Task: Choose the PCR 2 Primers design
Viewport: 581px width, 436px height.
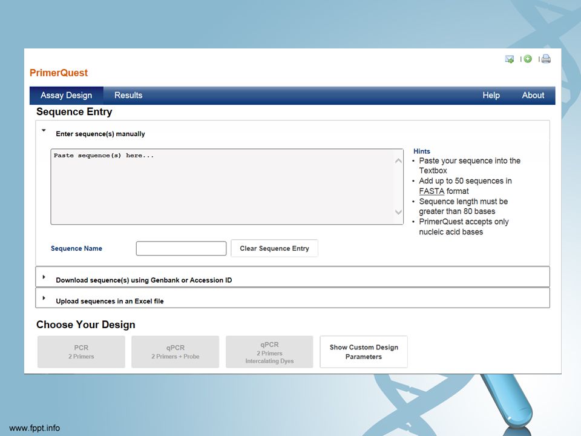Action: click(x=81, y=352)
